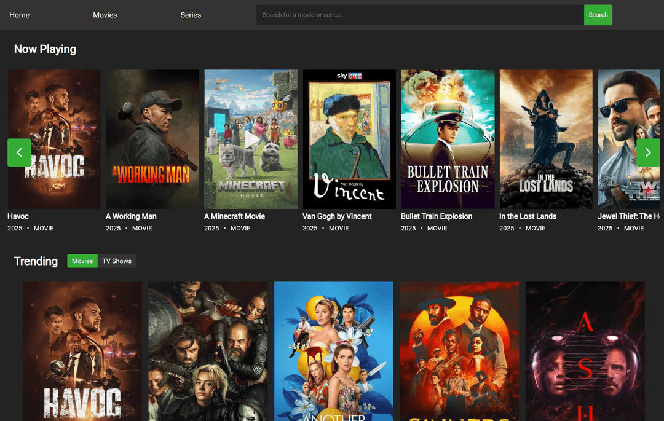The height and width of the screenshot is (421, 664).
Task: Select the Movies trending toggle
Action: pos(82,261)
